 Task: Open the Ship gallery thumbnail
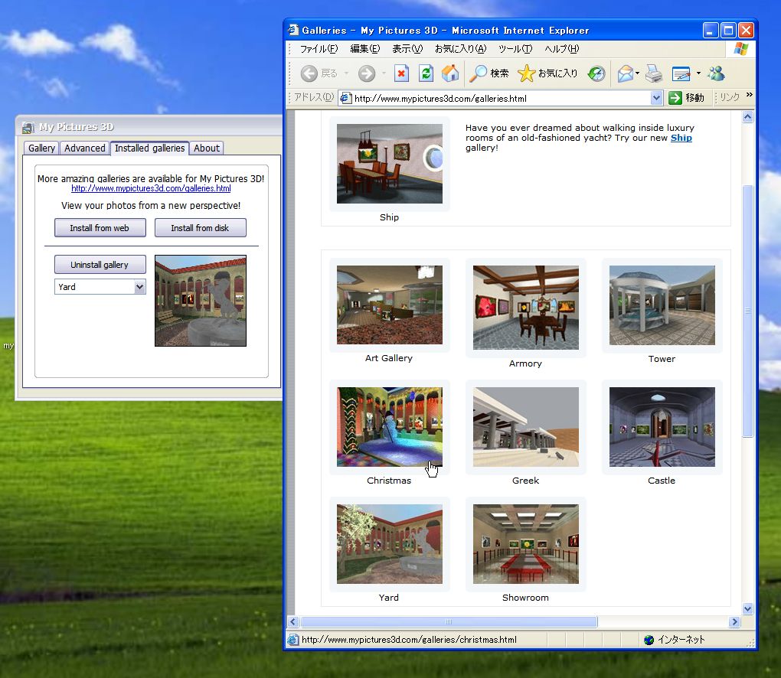click(390, 164)
